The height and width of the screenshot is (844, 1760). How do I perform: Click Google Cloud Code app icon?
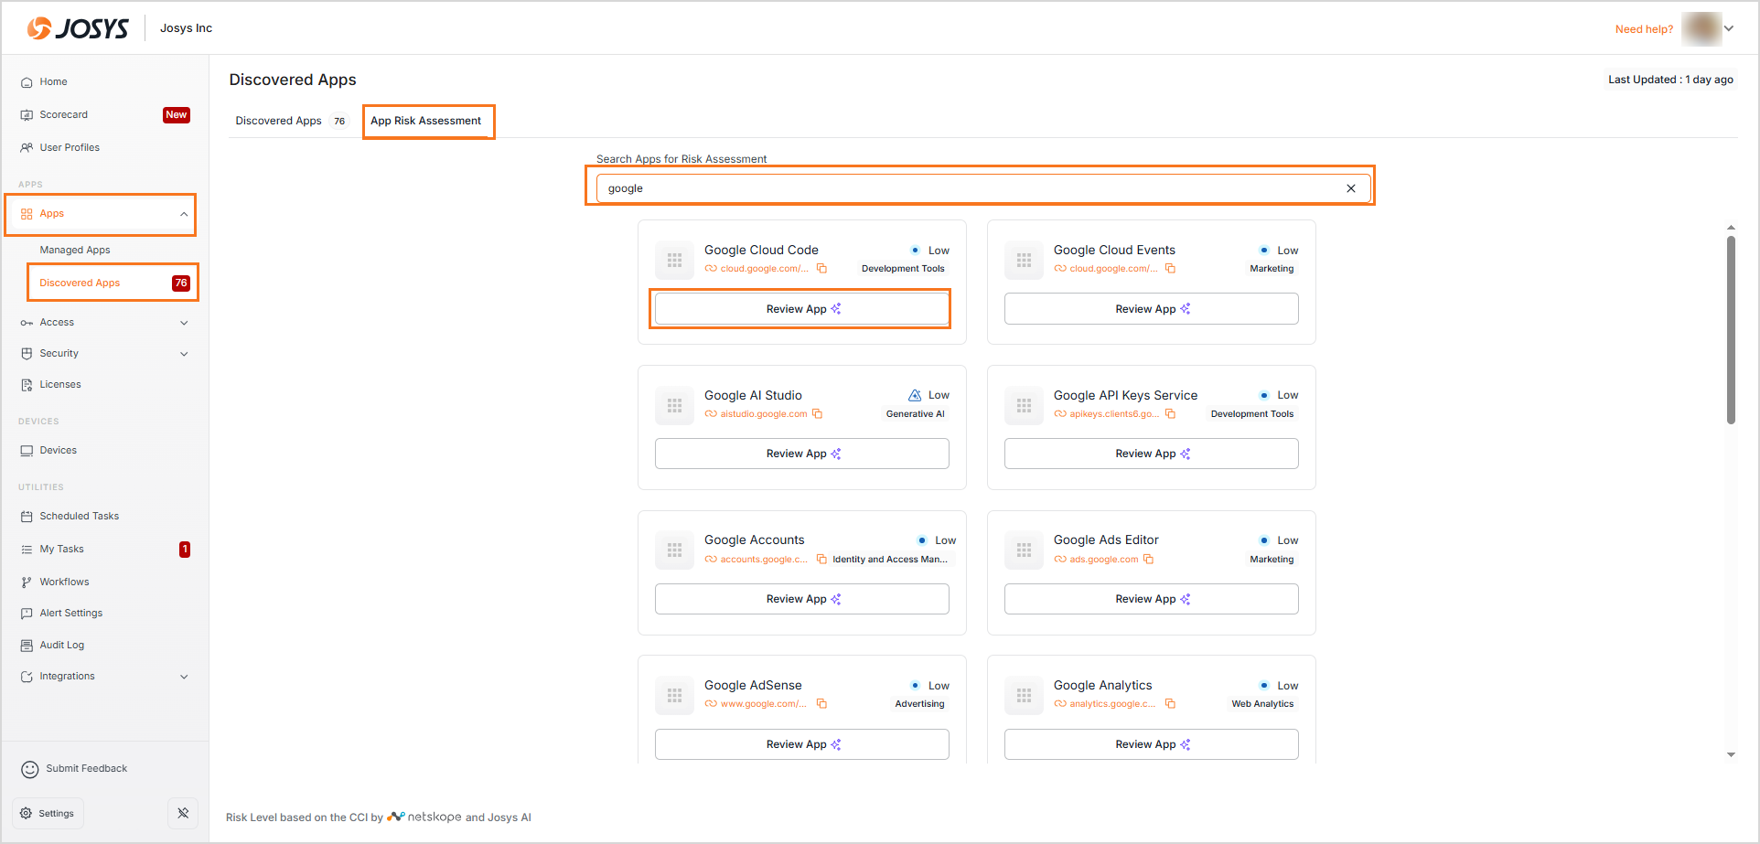click(674, 260)
